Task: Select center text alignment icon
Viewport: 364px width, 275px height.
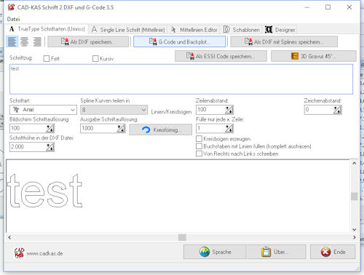Action: 24,41
